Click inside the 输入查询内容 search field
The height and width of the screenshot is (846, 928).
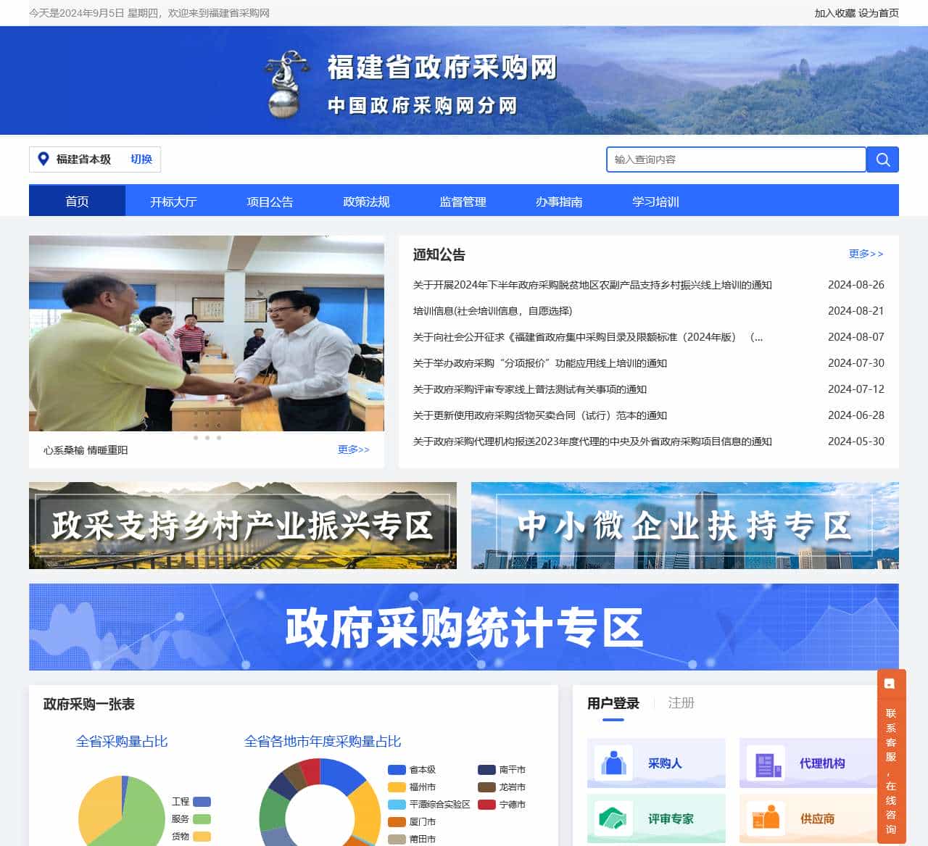[x=734, y=159]
